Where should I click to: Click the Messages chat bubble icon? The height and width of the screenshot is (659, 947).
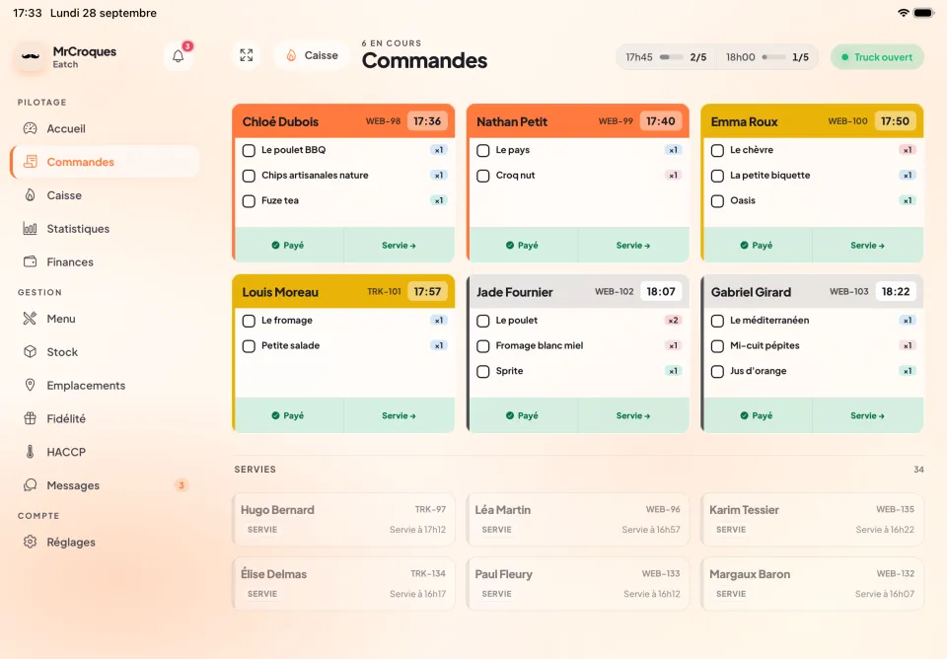pos(31,485)
